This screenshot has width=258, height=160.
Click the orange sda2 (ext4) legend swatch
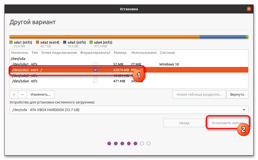tap(38, 42)
